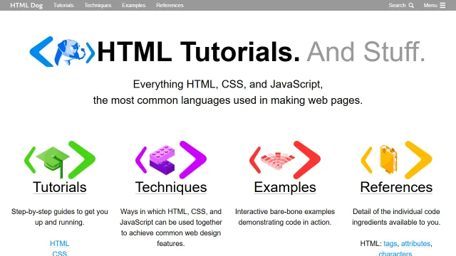This screenshot has height=256, width=456.
Task: Open Techniques in the top navigation bar
Action: coord(98,5)
